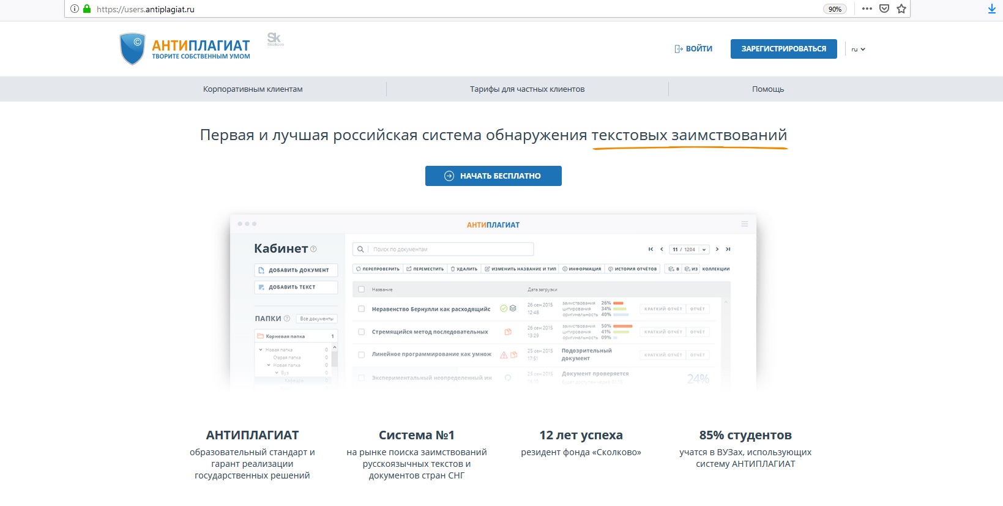Click layers icon on Неравенство Бернулли row
This screenshot has height=506, width=1003.
pyautogui.click(x=513, y=308)
